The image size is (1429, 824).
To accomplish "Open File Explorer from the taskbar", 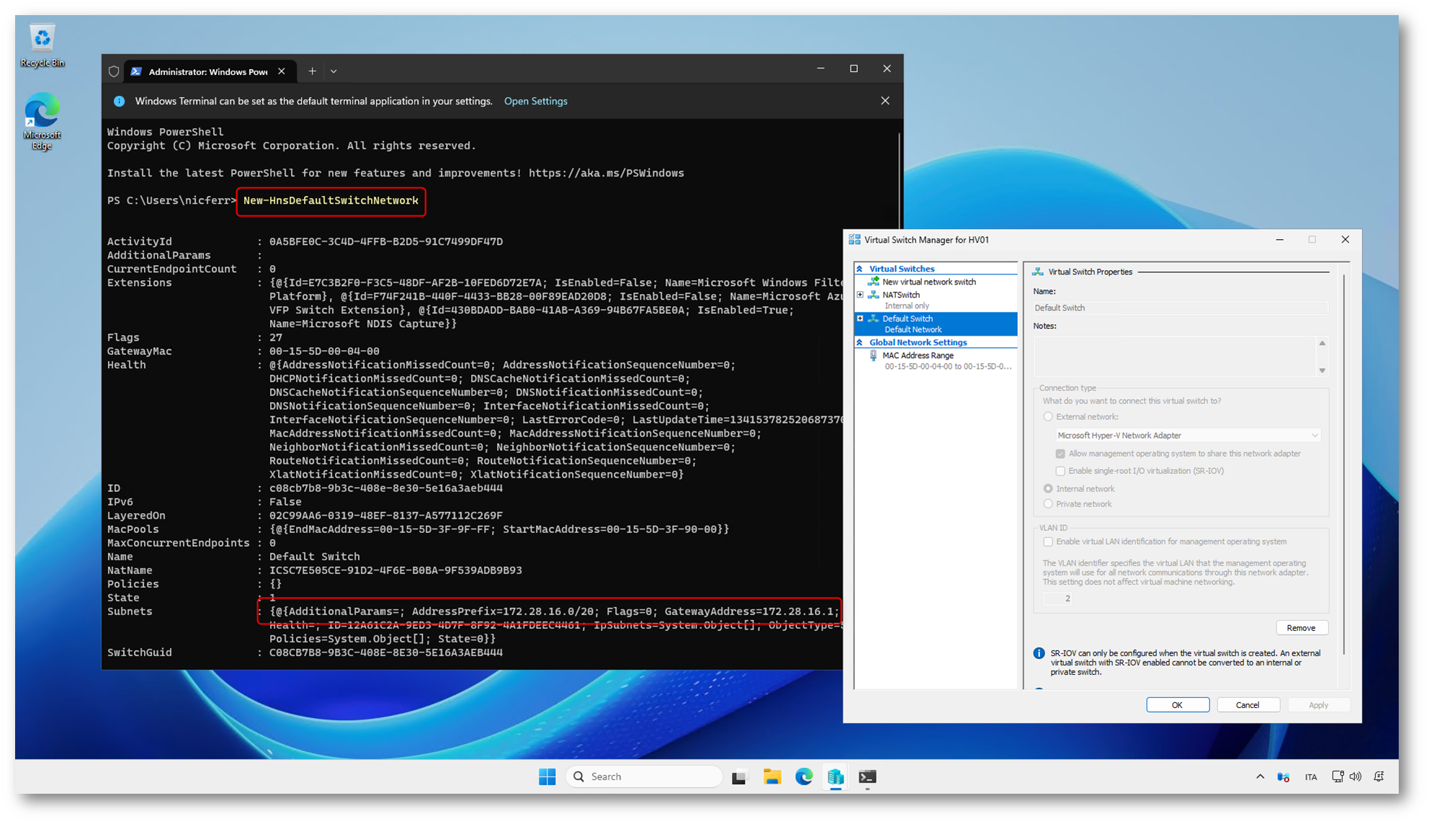I will coord(772,776).
